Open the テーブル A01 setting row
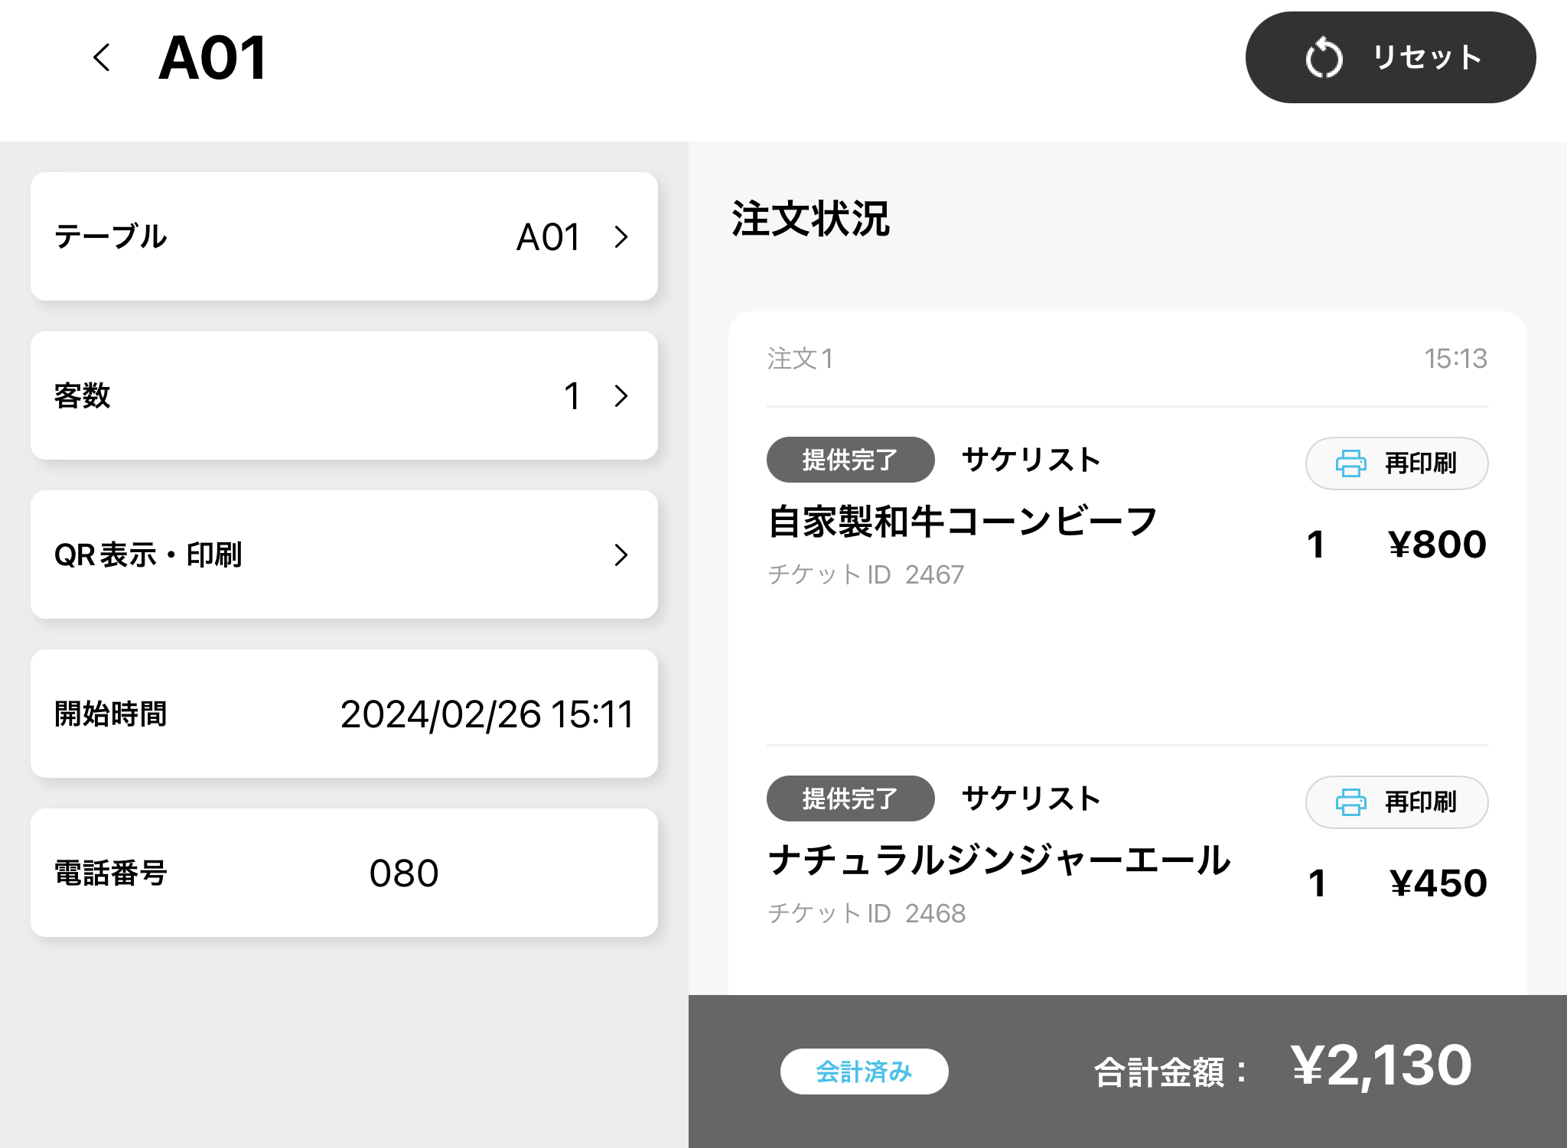Viewport: 1567px width, 1148px height. (344, 237)
